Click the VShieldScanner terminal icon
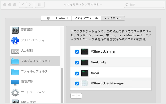This screenshot has width=166, height=104. 85,51
